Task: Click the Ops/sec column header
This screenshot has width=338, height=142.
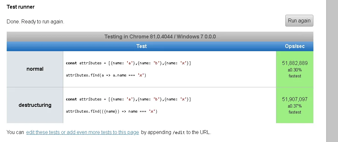Action: pyautogui.click(x=295, y=46)
